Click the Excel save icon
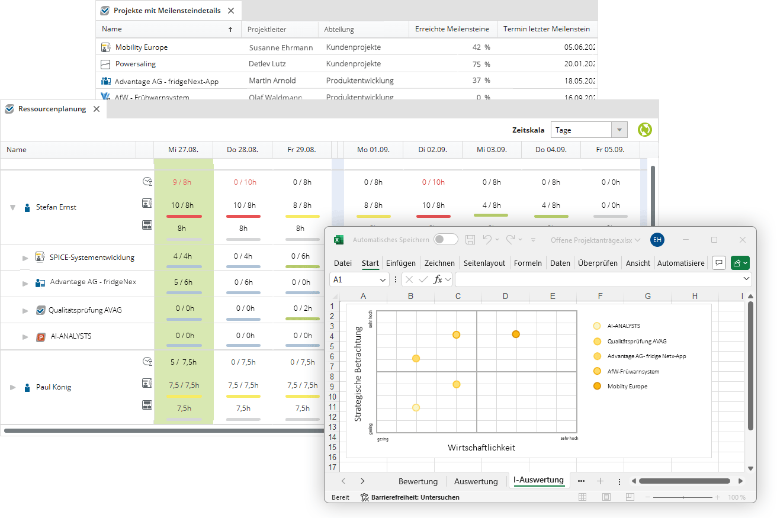 (470, 240)
